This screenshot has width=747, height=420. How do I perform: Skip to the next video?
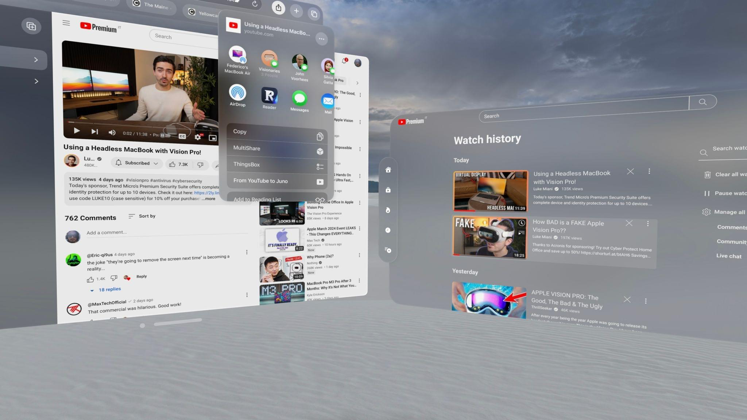(x=94, y=132)
